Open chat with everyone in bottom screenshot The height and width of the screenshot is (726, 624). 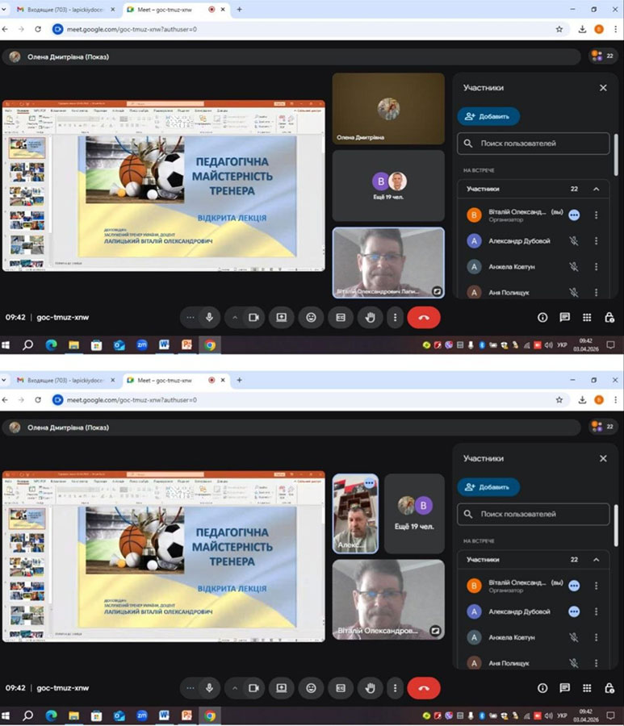click(x=565, y=689)
